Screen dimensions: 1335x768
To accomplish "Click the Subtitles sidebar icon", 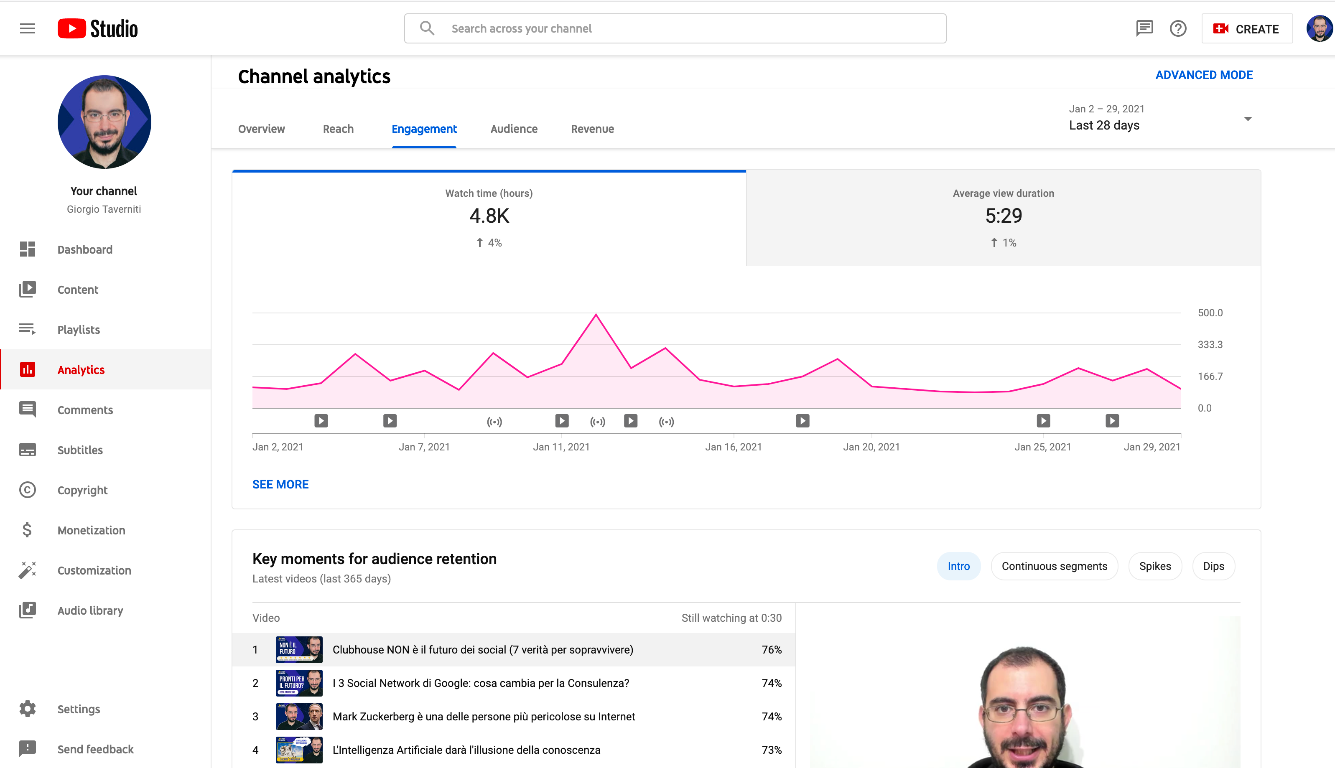I will coord(28,450).
